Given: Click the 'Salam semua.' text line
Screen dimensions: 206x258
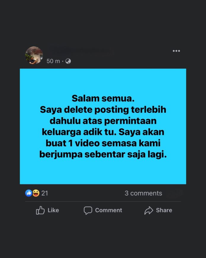Looking at the screenshot, I should [103, 98].
